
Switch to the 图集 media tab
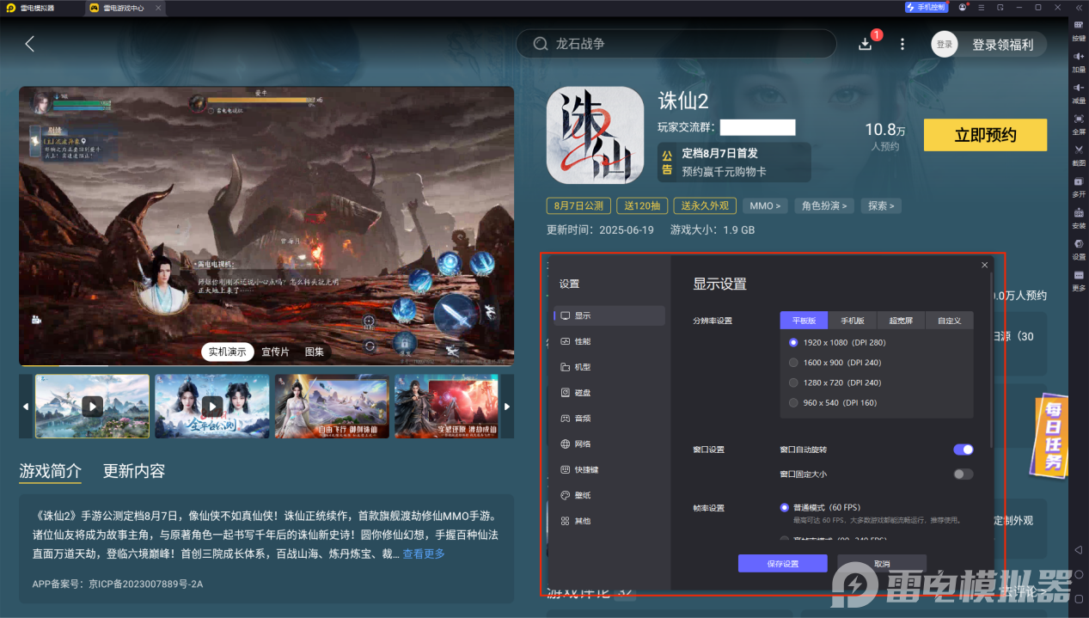[315, 352]
